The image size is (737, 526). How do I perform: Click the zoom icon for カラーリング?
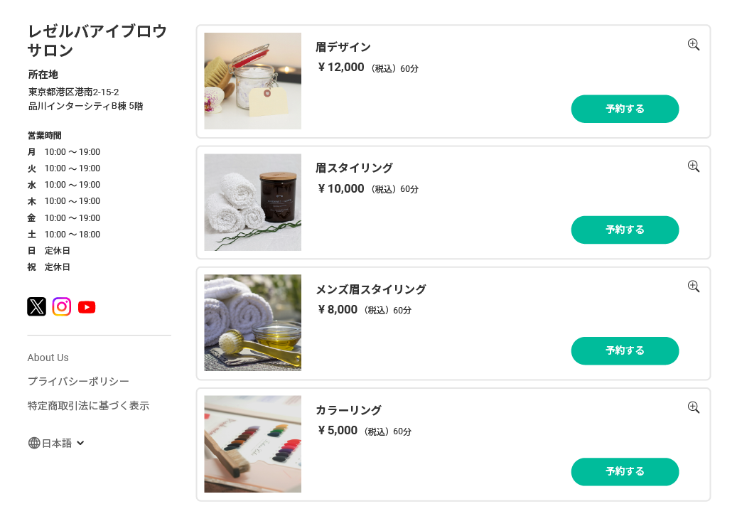[x=694, y=407]
